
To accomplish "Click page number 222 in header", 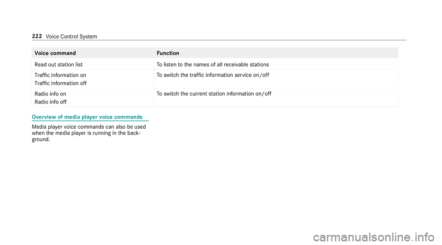I will click(37, 36).
